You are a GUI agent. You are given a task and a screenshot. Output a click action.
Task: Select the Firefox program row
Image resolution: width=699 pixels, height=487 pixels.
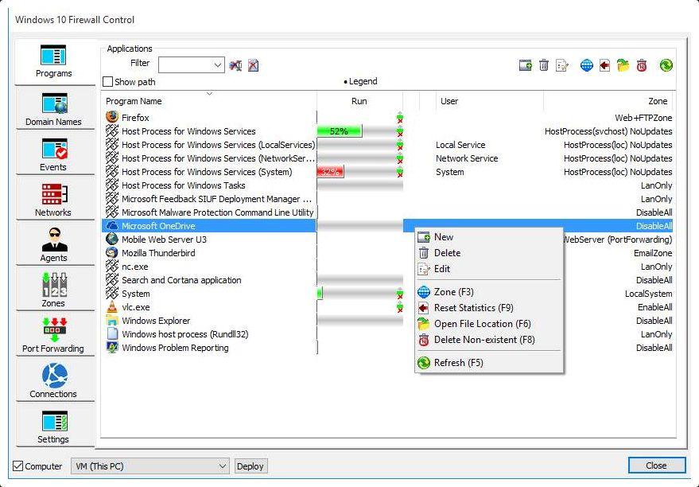tap(386, 117)
